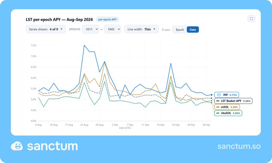Screen dimensions: 272x163
Task: Open the end epoch 1045 dropdown
Action: [112, 29]
